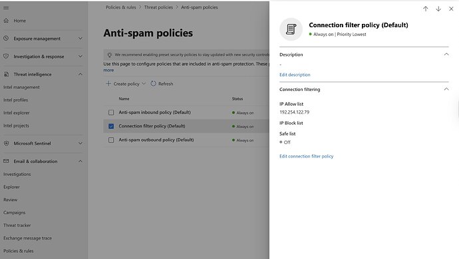Click the Home house icon
The image size is (459, 259).
(x=6, y=21)
